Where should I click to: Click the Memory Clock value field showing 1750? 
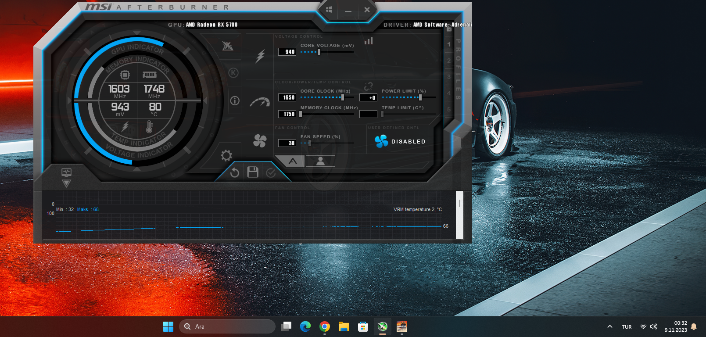[x=287, y=114]
